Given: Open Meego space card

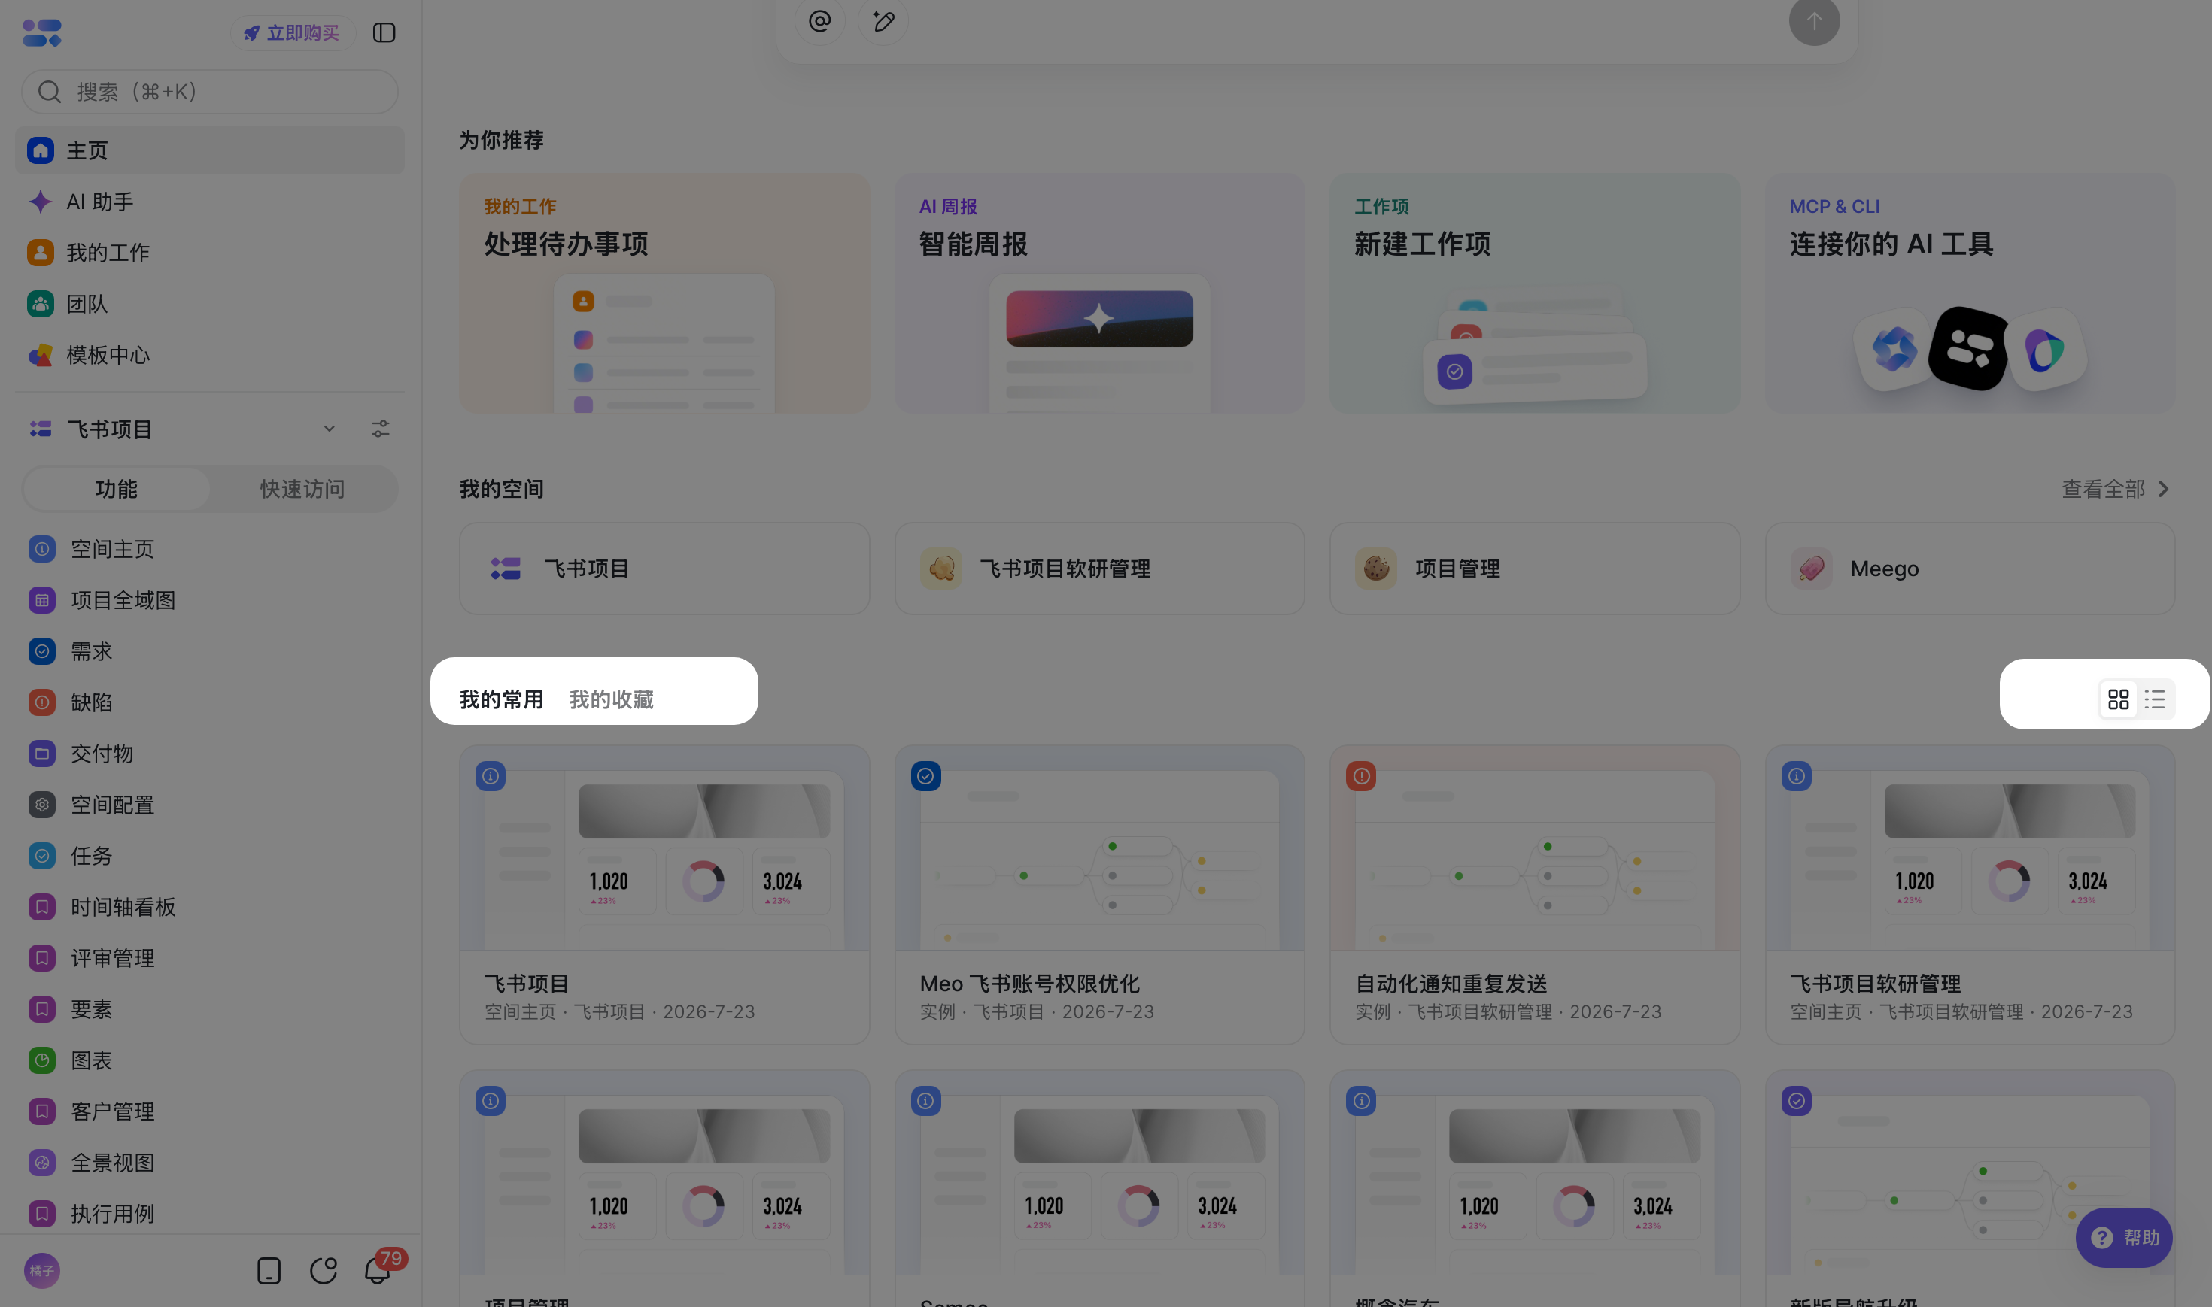Looking at the screenshot, I should click(x=1970, y=568).
